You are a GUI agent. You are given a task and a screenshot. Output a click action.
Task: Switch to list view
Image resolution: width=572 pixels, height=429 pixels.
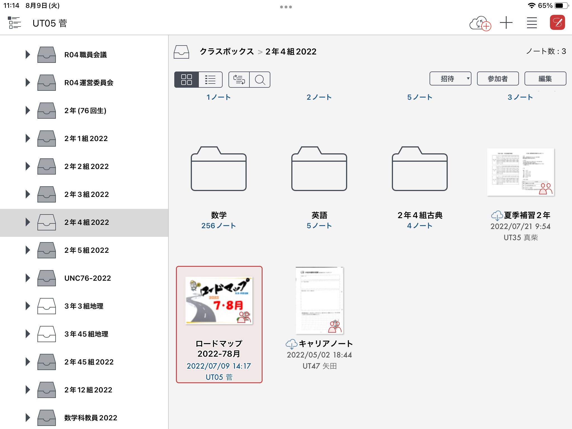210,80
